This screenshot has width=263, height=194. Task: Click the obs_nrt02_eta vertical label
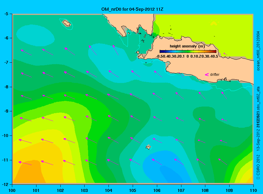[x=258, y=98]
